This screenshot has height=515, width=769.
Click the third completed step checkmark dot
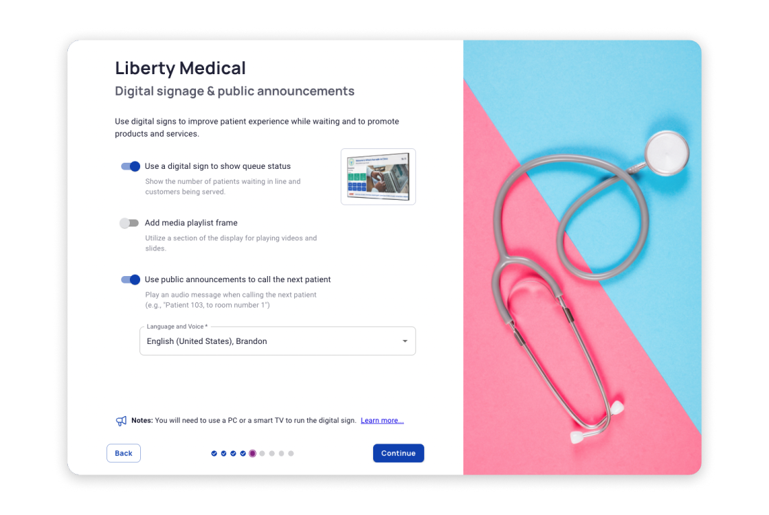[x=233, y=453]
